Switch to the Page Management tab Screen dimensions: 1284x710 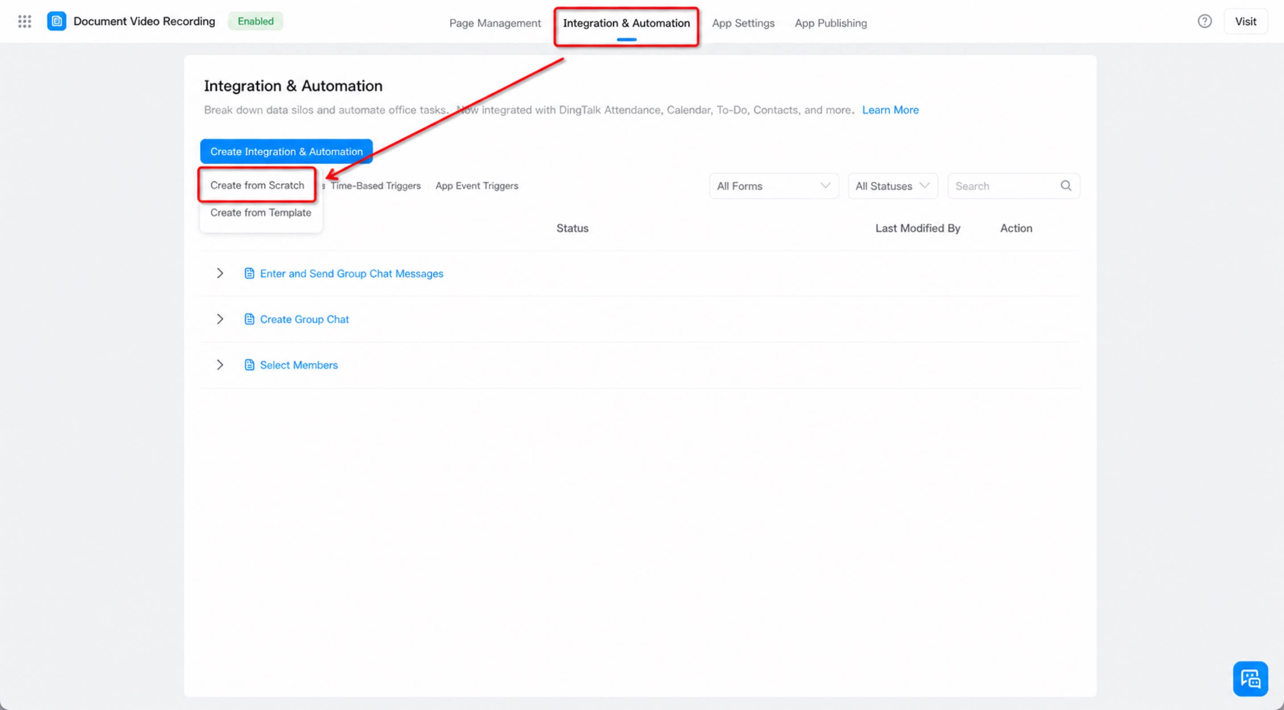[495, 23]
